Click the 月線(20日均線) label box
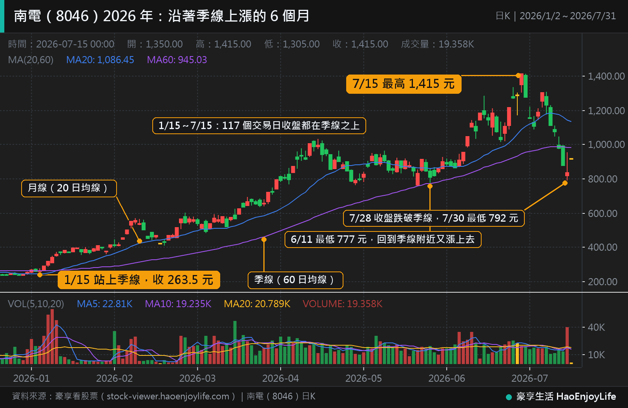 [x=69, y=188]
